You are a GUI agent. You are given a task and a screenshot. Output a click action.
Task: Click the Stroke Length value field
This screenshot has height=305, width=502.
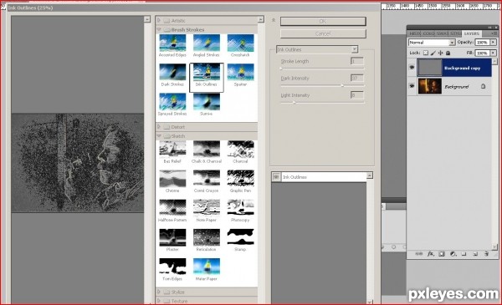(x=357, y=61)
